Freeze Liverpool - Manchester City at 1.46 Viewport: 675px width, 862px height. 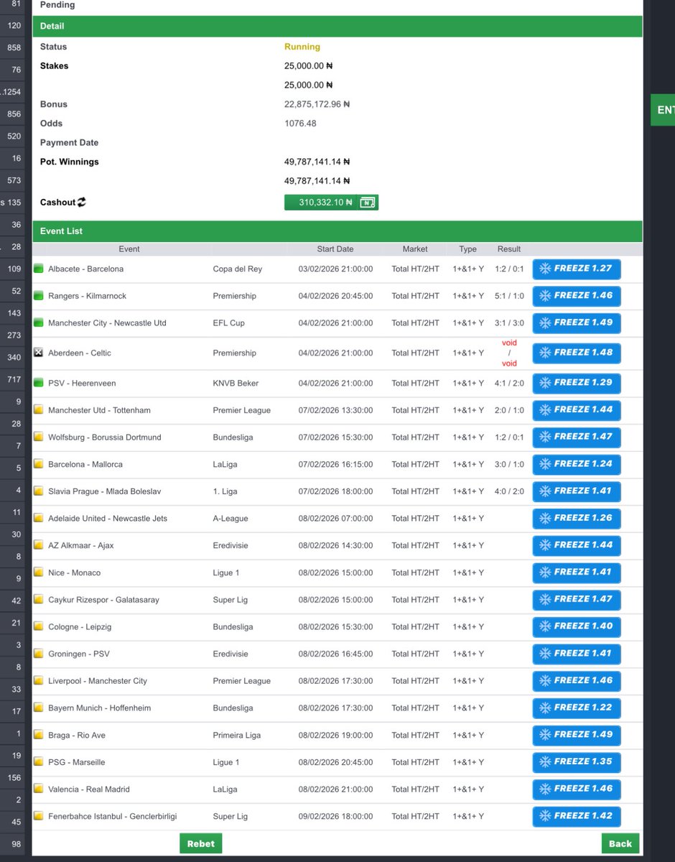coord(577,681)
